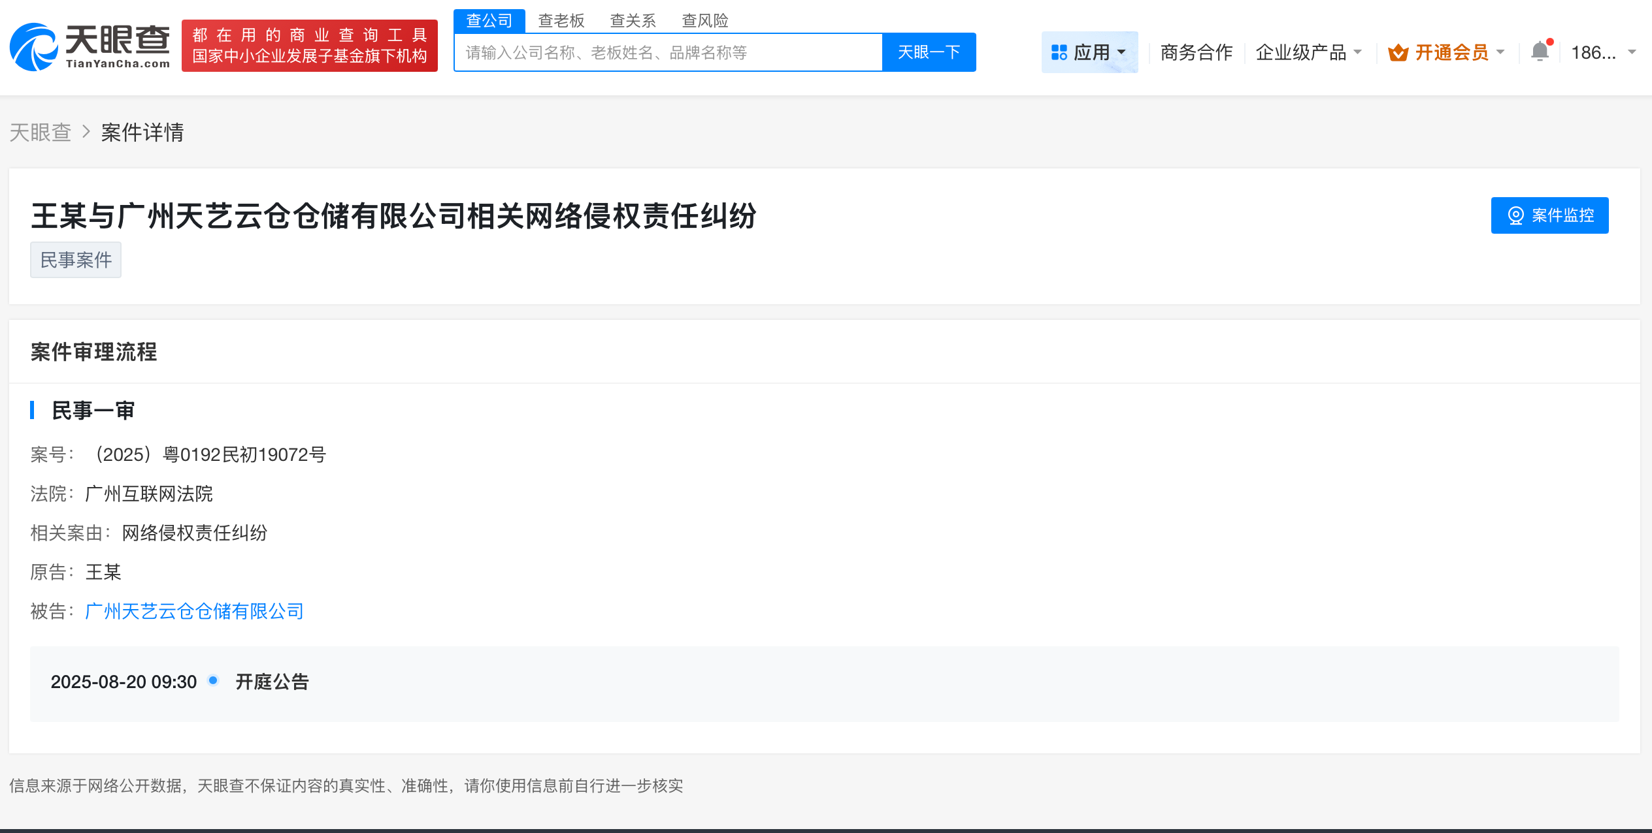This screenshot has width=1652, height=833.
Task: Expand the 开通会员 dropdown
Action: pos(1501,52)
